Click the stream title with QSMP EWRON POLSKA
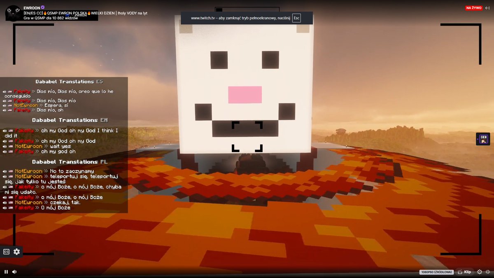 tap(86, 13)
